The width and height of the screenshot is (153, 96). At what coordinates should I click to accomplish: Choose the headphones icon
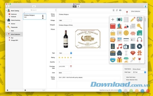point(139,40)
